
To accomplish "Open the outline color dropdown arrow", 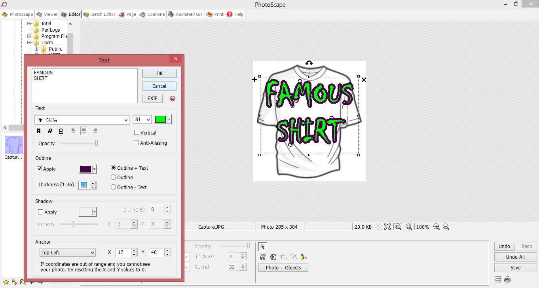I will 95,169.
